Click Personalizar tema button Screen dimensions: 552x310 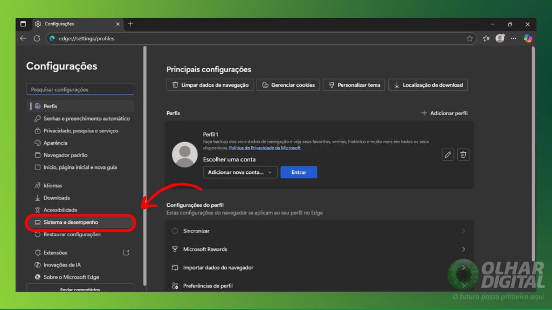click(354, 85)
